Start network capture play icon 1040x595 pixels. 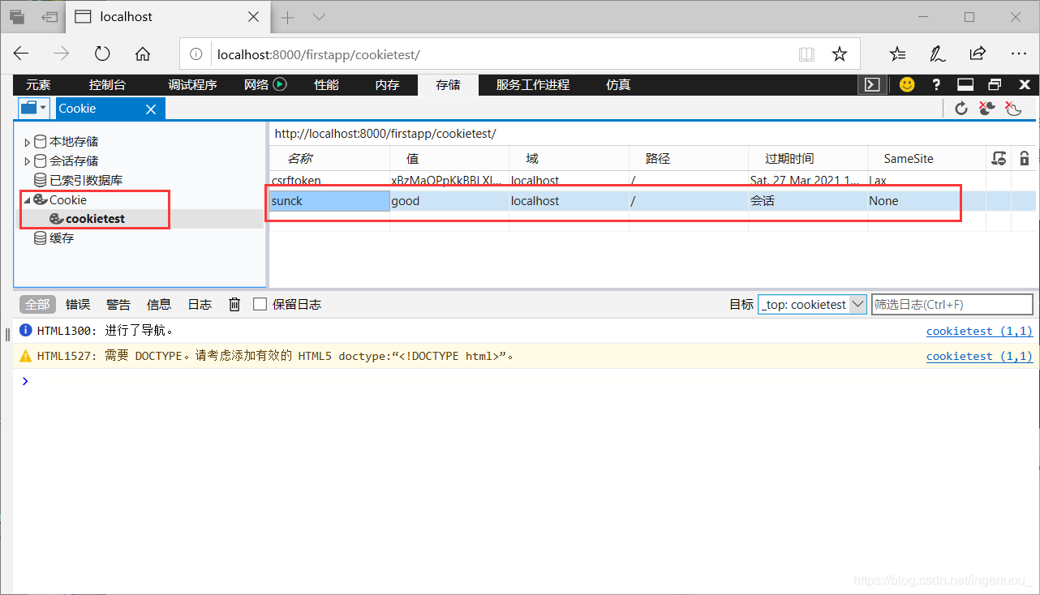pos(280,84)
